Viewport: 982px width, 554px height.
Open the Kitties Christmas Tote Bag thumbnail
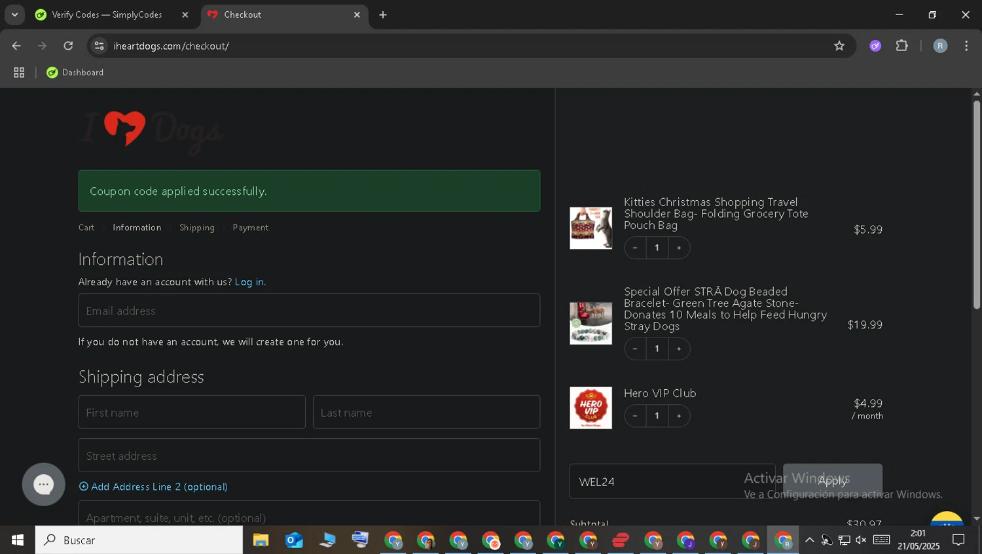pos(591,228)
